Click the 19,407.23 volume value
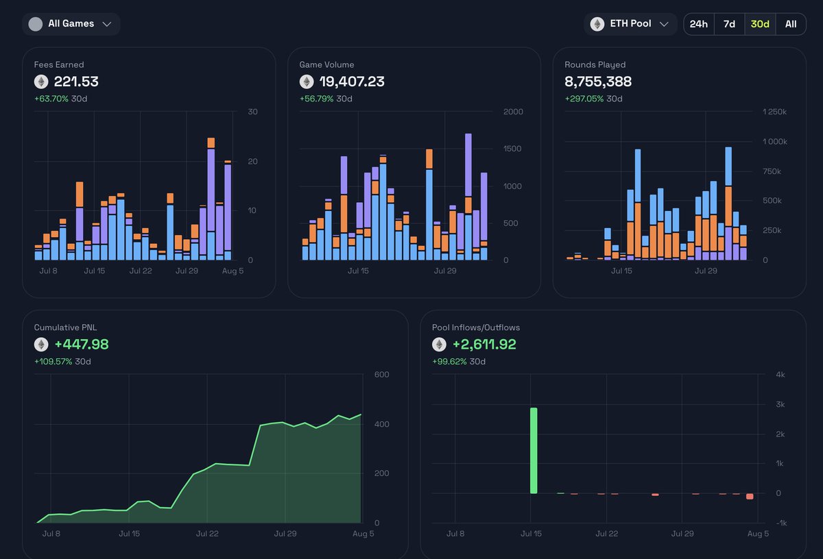 tap(352, 82)
